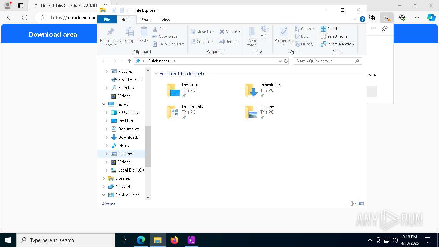This screenshot has height=247, width=439.
Task: Click Select all in ribbon
Action: (x=332, y=29)
